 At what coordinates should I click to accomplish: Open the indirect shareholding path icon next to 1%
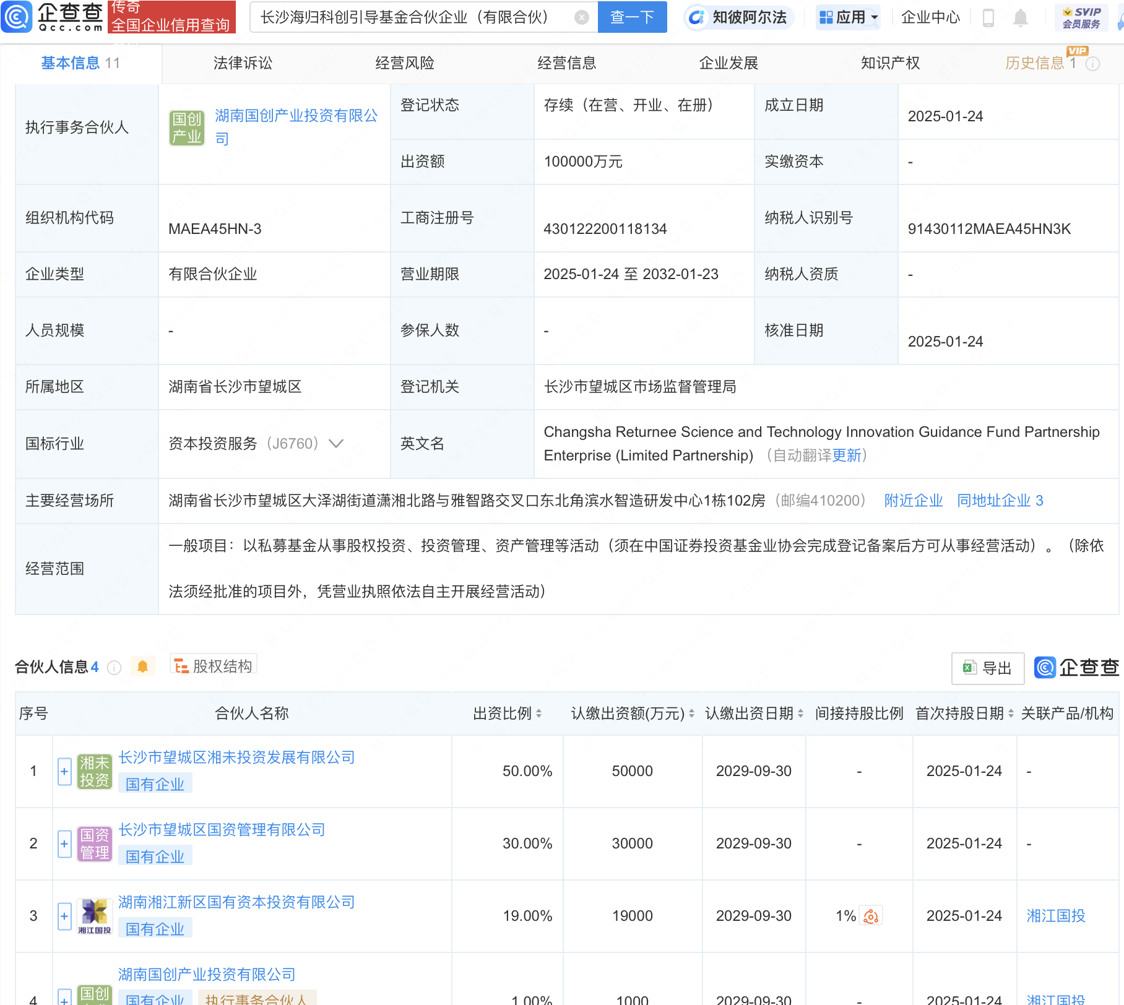tap(871, 916)
